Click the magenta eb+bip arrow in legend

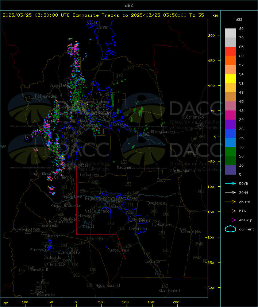pos(230,220)
